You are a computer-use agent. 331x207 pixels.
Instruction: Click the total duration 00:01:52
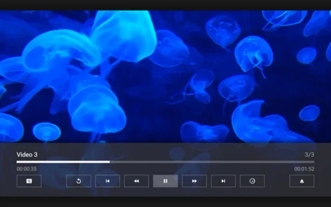(304, 169)
